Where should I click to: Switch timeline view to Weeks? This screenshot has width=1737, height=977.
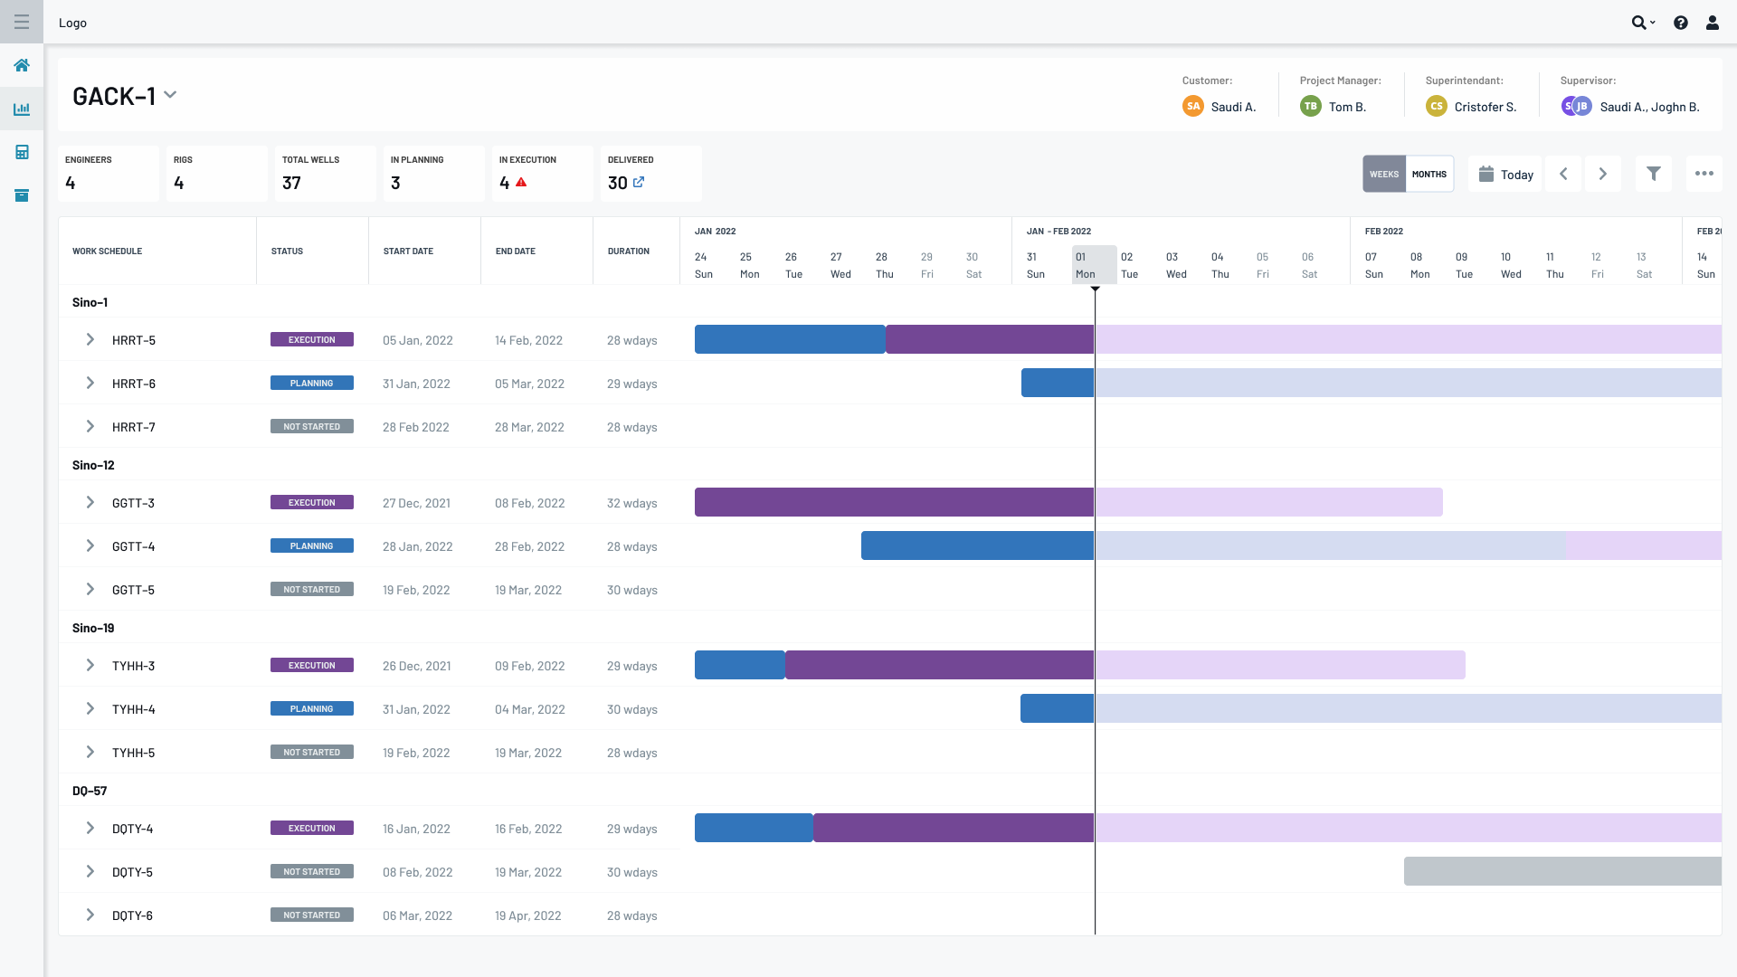click(1384, 174)
